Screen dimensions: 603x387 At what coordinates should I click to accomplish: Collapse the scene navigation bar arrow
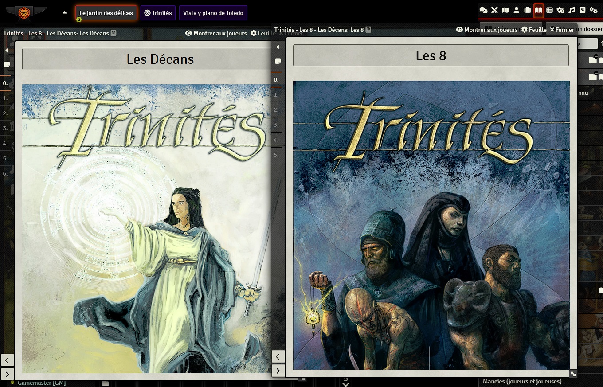click(x=65, y=13)
